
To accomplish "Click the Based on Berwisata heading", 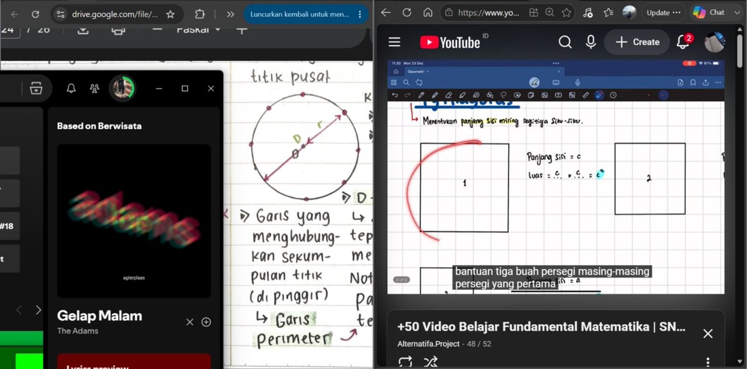I will (x=100, y=126).
